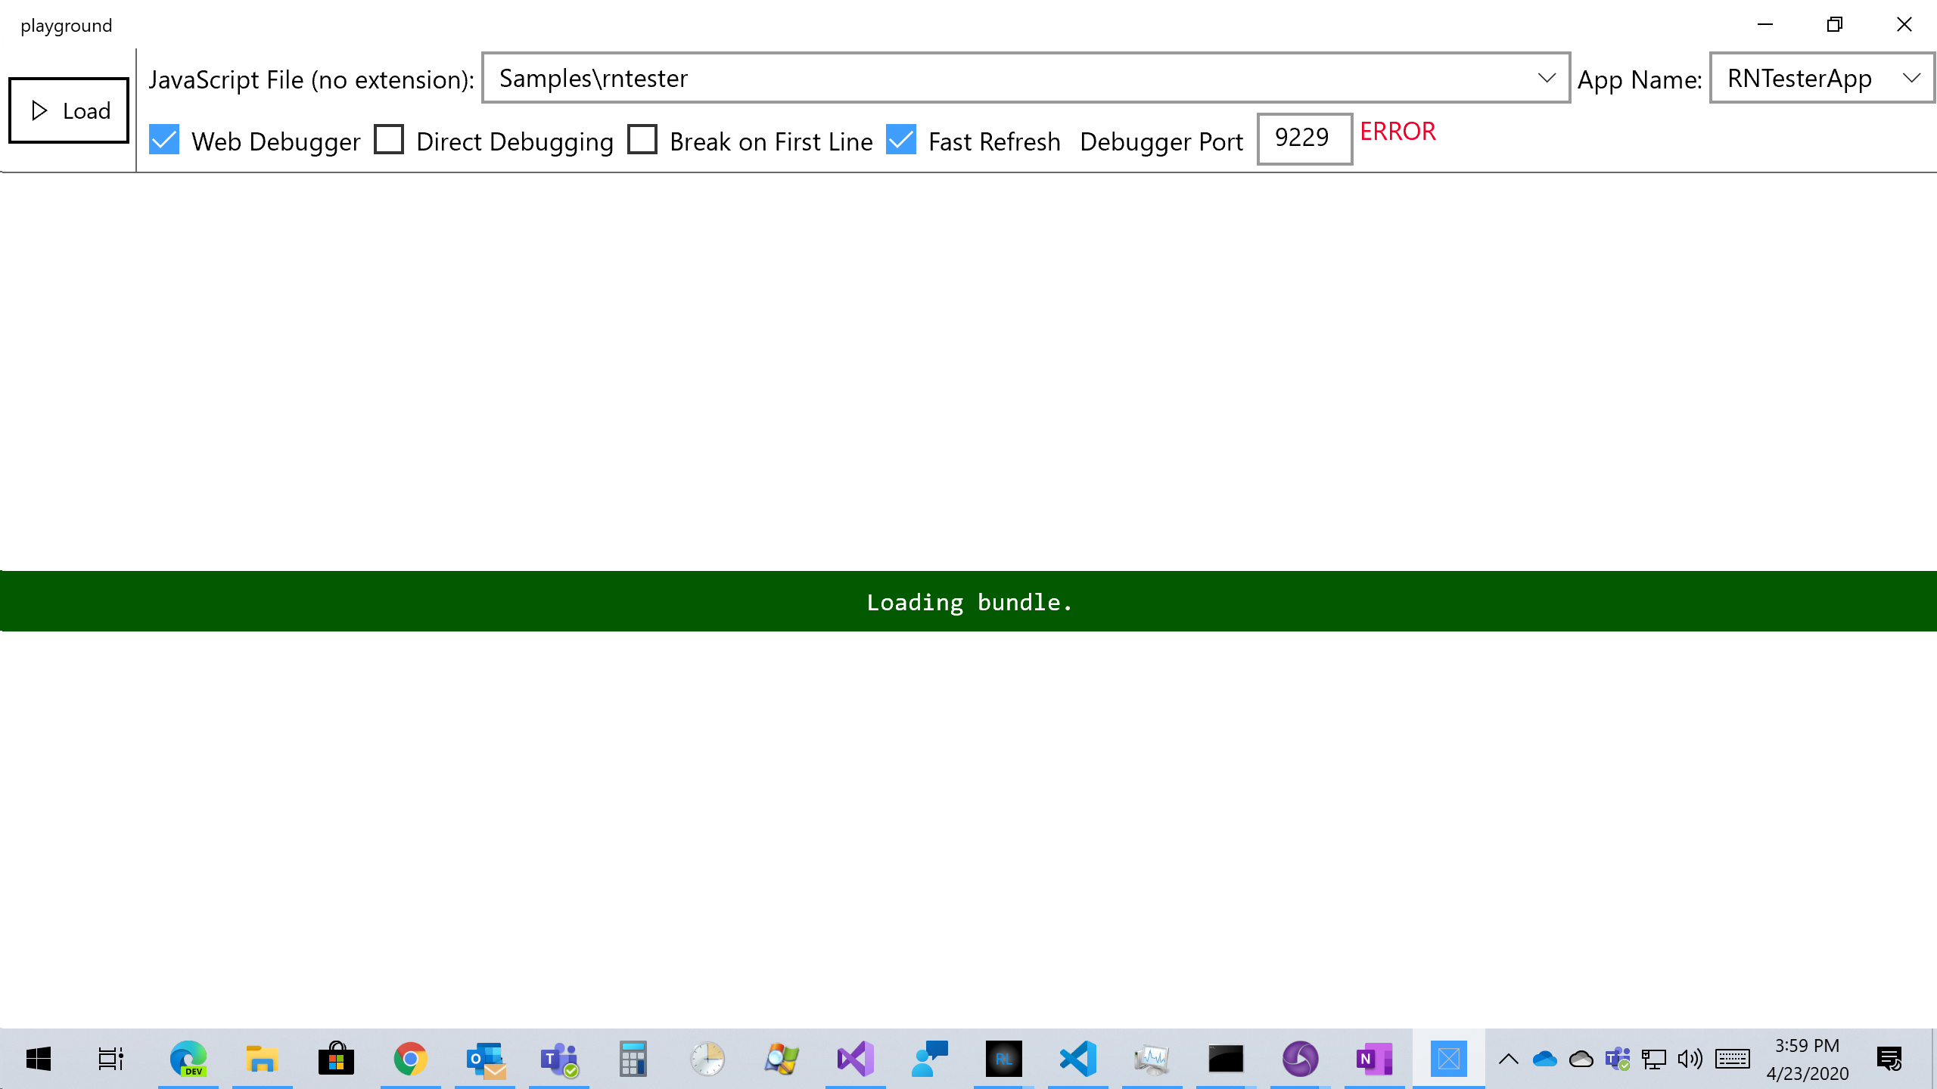Open the Windows Start menu
Viewport: 1937px width, 1089px height.
point(38,1059)
